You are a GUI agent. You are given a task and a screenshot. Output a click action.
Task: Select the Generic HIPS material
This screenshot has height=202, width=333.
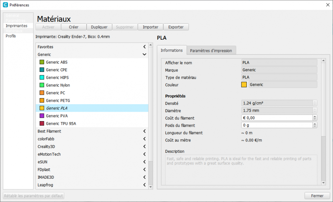click(x=57, y=78)
